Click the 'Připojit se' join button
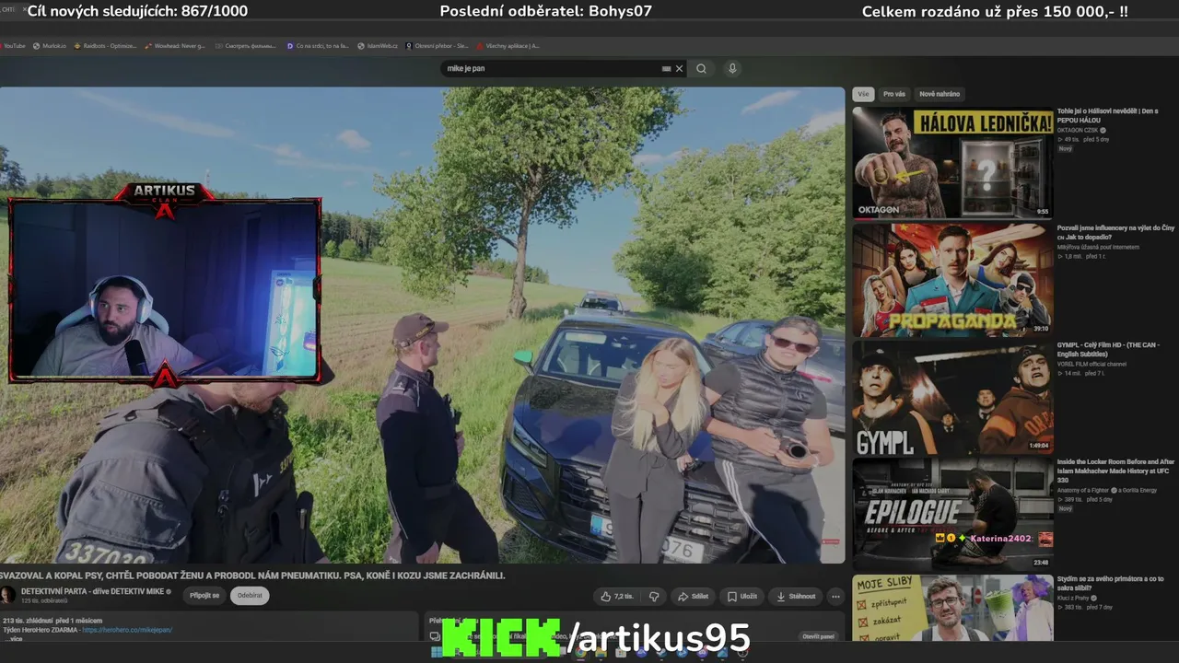1179x663 pixels. [x=204, y=596]
